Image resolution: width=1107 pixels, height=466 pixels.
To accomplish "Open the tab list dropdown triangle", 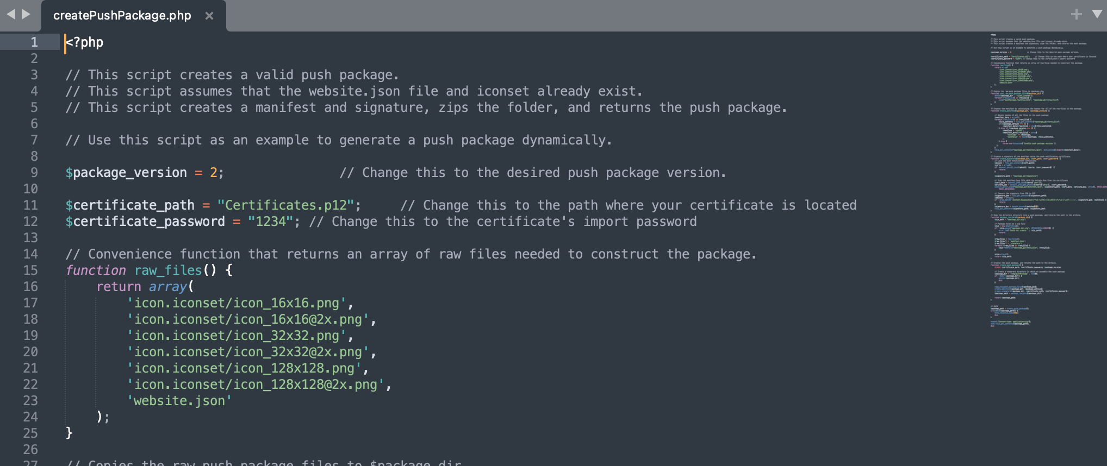I will [1097, 14].
